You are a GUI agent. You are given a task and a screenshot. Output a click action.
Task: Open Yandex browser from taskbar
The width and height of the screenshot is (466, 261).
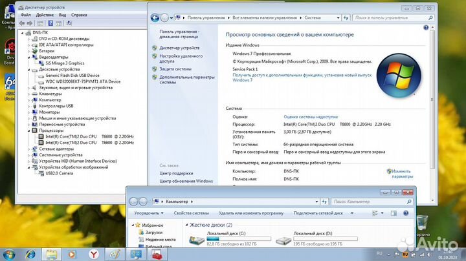coord(94,255)
